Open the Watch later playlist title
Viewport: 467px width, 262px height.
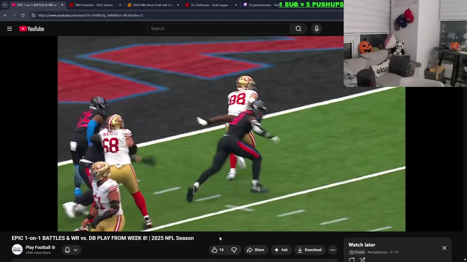pos(362,245)
